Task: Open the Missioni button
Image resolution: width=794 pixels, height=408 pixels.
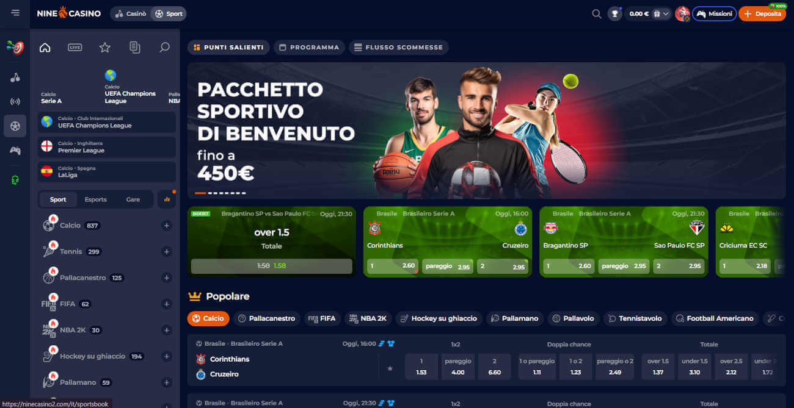Action: click(x=714, y=13)
